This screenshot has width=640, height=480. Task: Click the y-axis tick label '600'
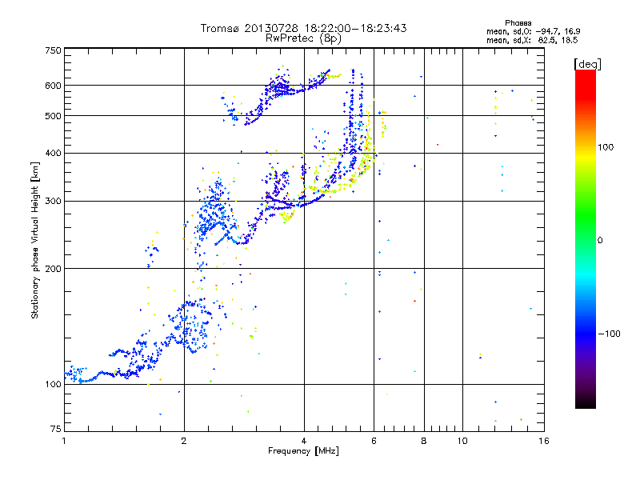pyautogui.click(x=53, y=86)
